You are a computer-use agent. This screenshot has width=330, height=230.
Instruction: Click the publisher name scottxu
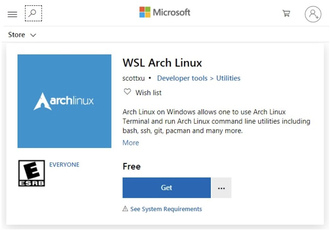click(133, 78)
